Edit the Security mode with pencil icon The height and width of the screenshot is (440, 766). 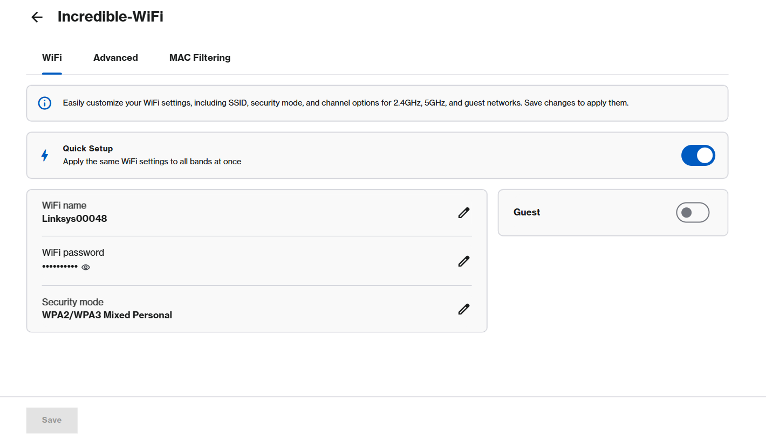(463, 309)
